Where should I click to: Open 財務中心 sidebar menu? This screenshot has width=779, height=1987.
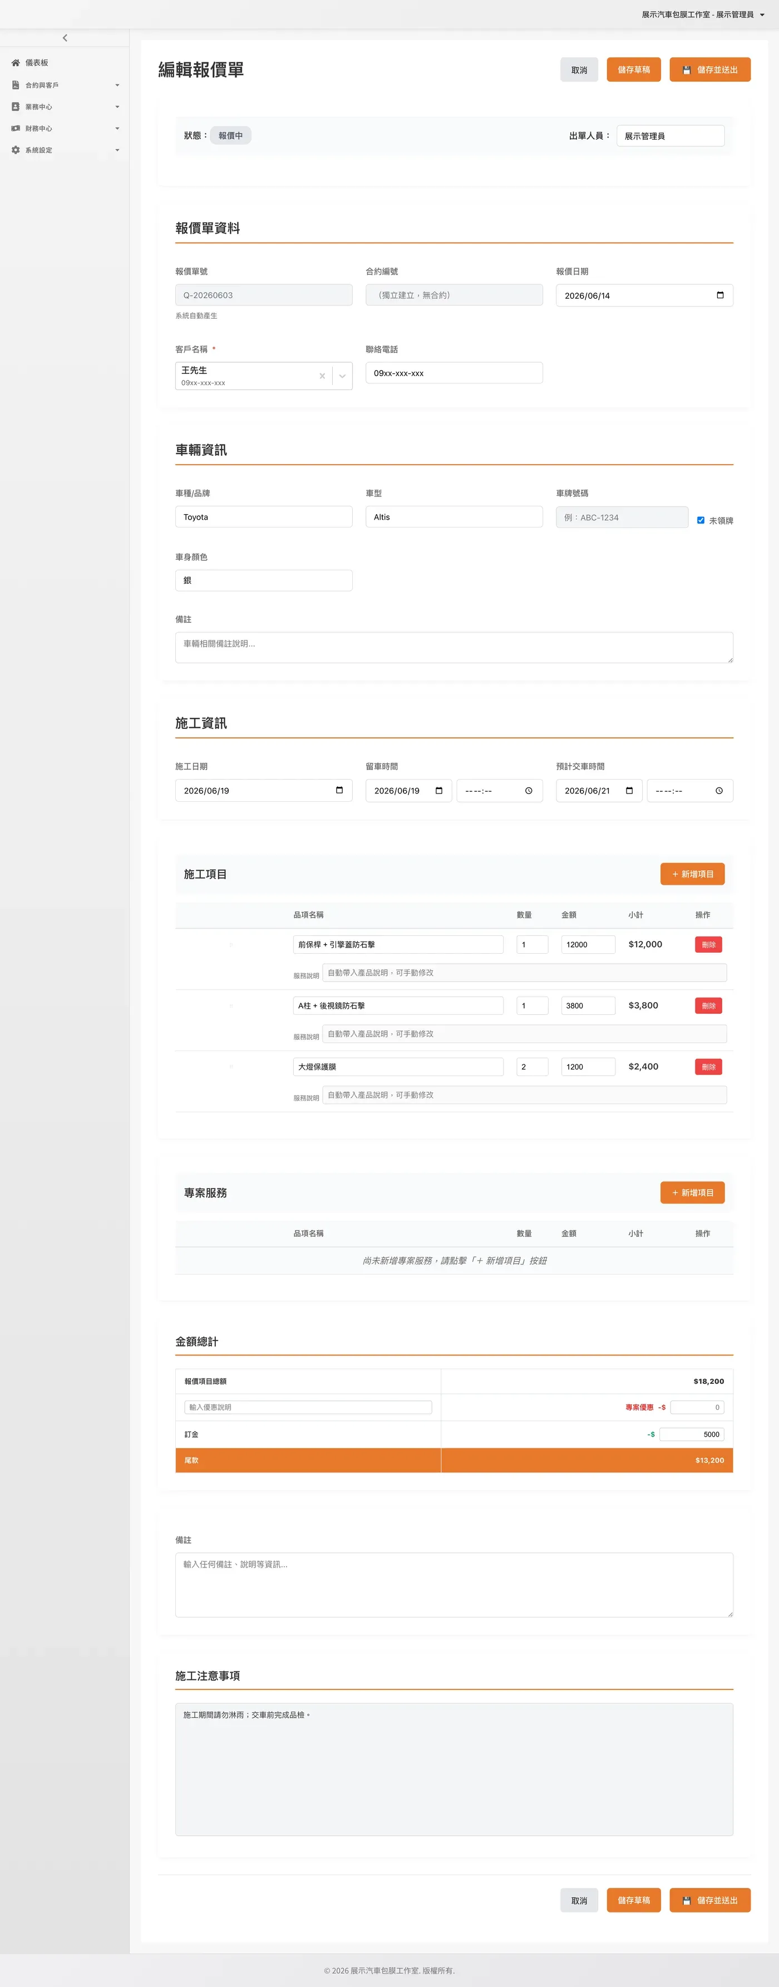click(x=65, y=128)
